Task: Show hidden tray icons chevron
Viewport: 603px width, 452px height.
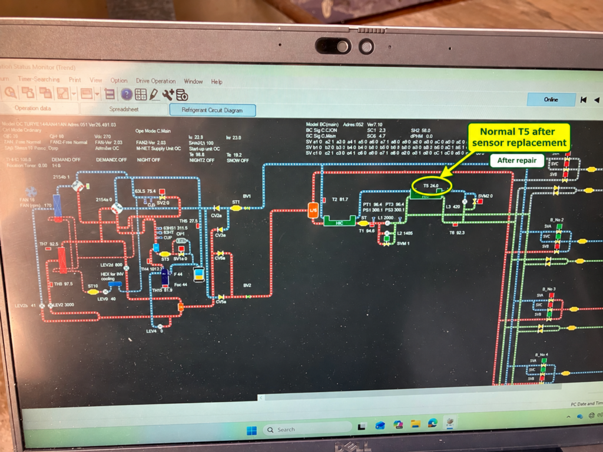Action: 568,417
